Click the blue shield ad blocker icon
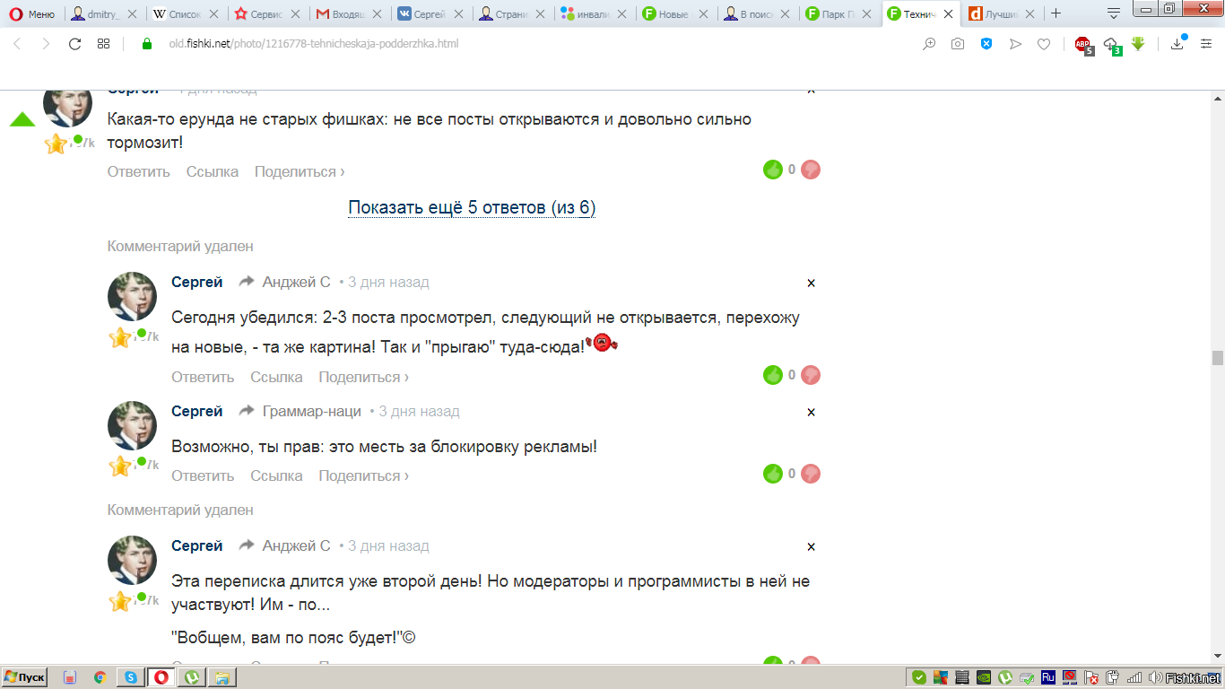This screenshot has height=689, width=1225. [x=986, y=44]
